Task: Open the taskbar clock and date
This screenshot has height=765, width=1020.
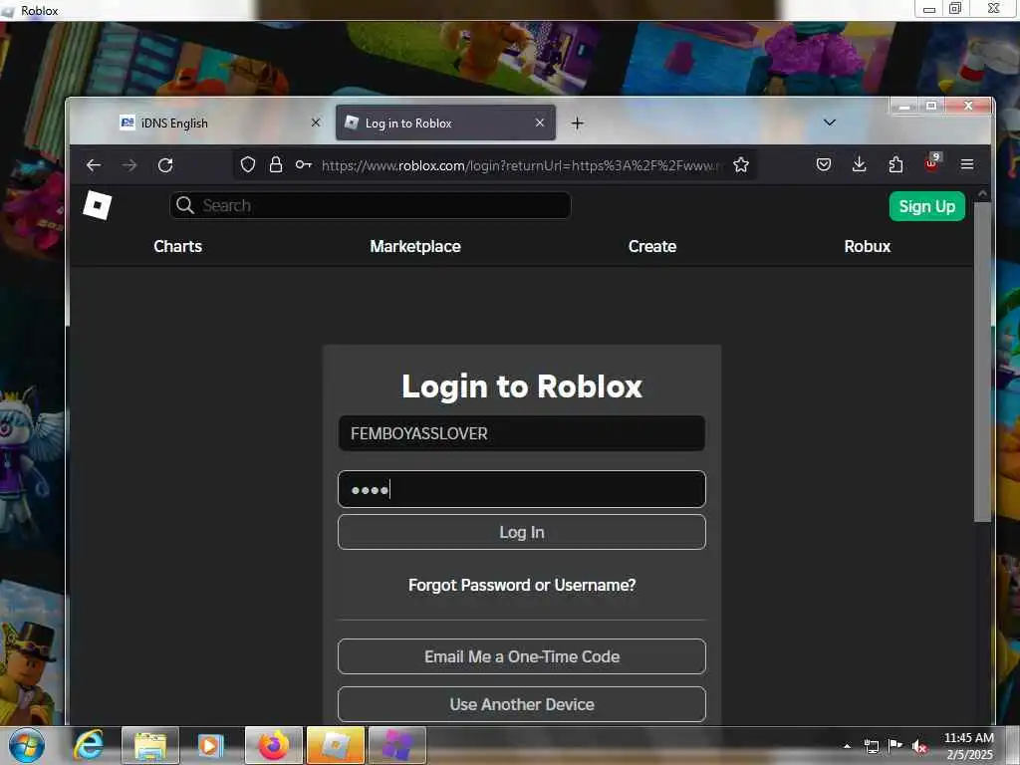Action: pyautogui.click(x=968, y=746)
